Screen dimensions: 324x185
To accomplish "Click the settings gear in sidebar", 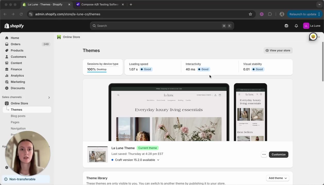I will 7,168.
